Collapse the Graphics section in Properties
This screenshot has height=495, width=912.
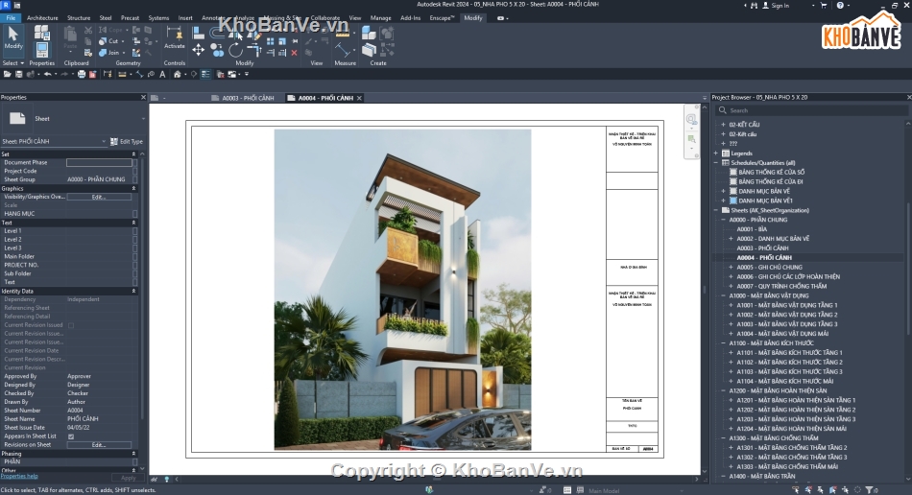(x=133, y=188)
